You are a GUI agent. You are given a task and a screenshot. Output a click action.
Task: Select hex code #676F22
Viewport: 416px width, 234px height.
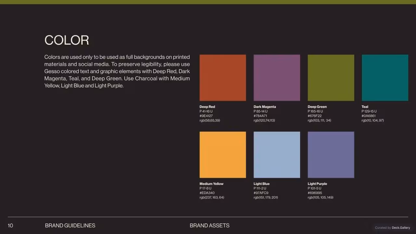315,116
